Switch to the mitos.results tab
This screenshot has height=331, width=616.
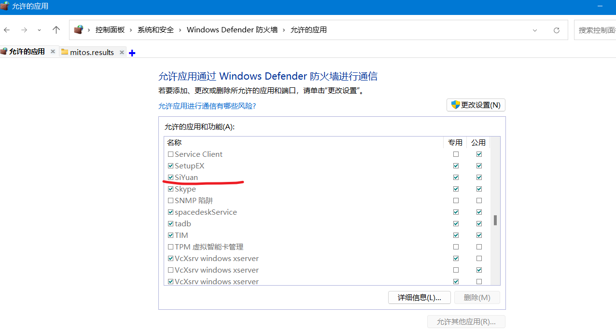click(x=92, y=52)
